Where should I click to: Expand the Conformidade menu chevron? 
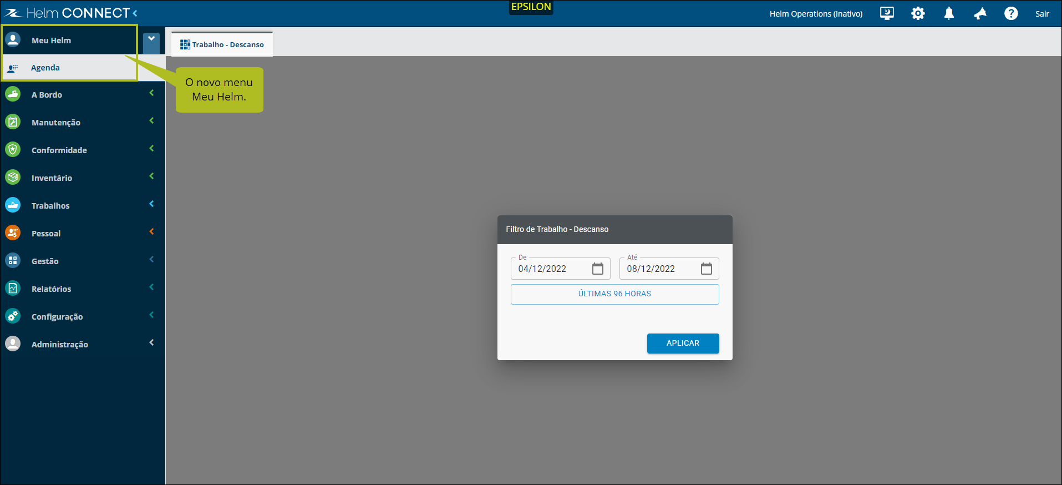coord(151,149)
